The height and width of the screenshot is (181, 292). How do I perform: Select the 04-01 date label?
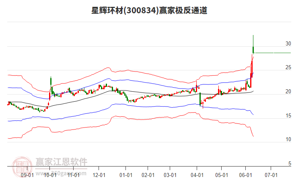coord(197,175)
